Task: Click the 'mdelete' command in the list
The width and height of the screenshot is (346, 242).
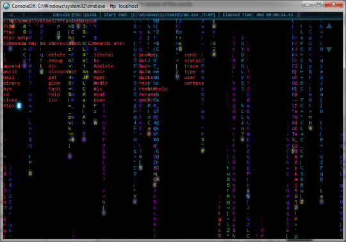Action: coord(104,66)
